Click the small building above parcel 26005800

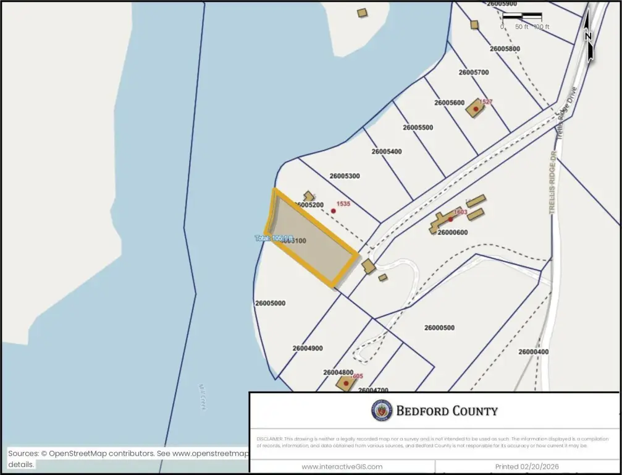[474, 25]
